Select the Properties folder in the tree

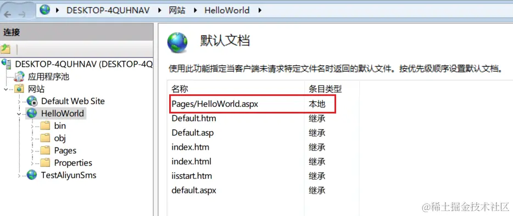coord(73,163)
